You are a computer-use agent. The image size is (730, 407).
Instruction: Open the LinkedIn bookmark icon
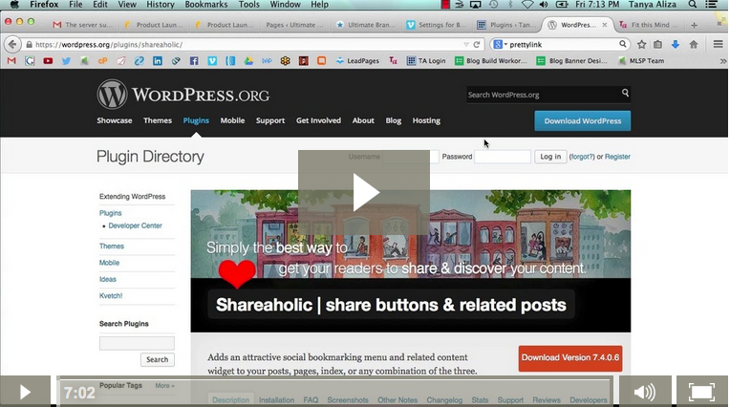tap(158, 60)
